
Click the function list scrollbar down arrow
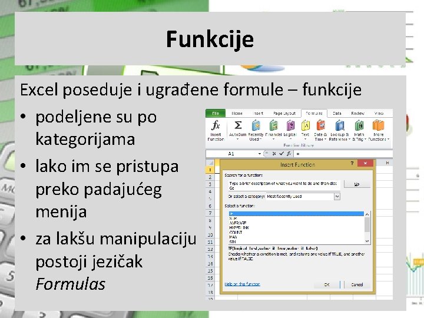(367, 241)
